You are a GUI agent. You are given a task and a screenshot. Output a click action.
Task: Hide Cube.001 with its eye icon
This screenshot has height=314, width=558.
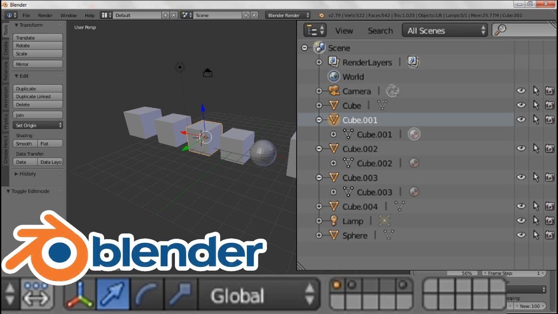tap(521, 119)
